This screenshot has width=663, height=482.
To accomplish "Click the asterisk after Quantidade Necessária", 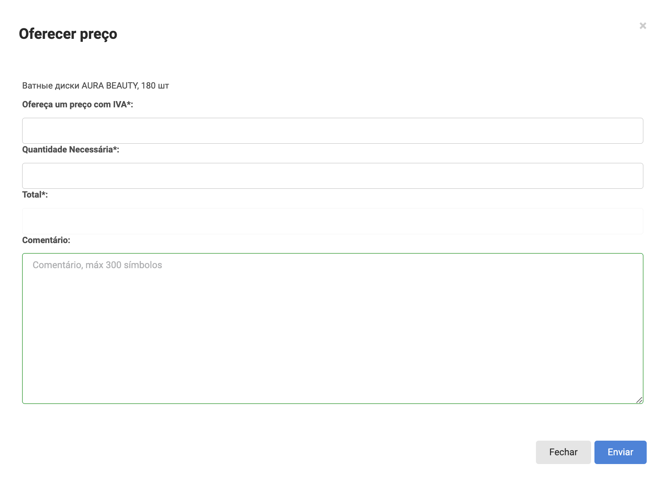I will (115, 149).
